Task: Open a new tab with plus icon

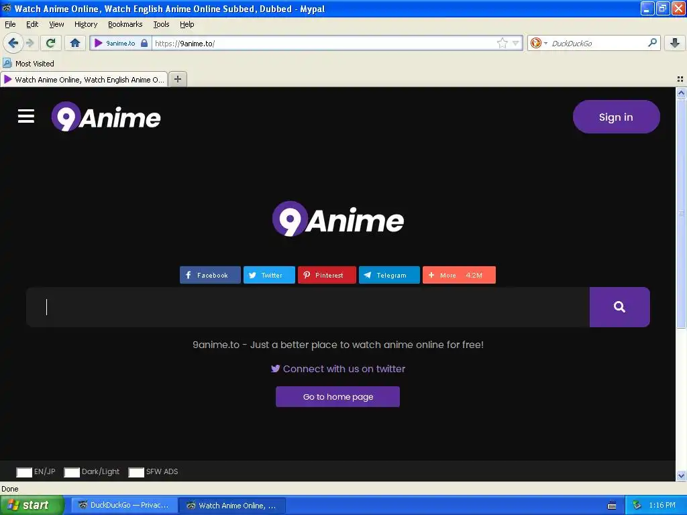Action: (x=177, y=79)
